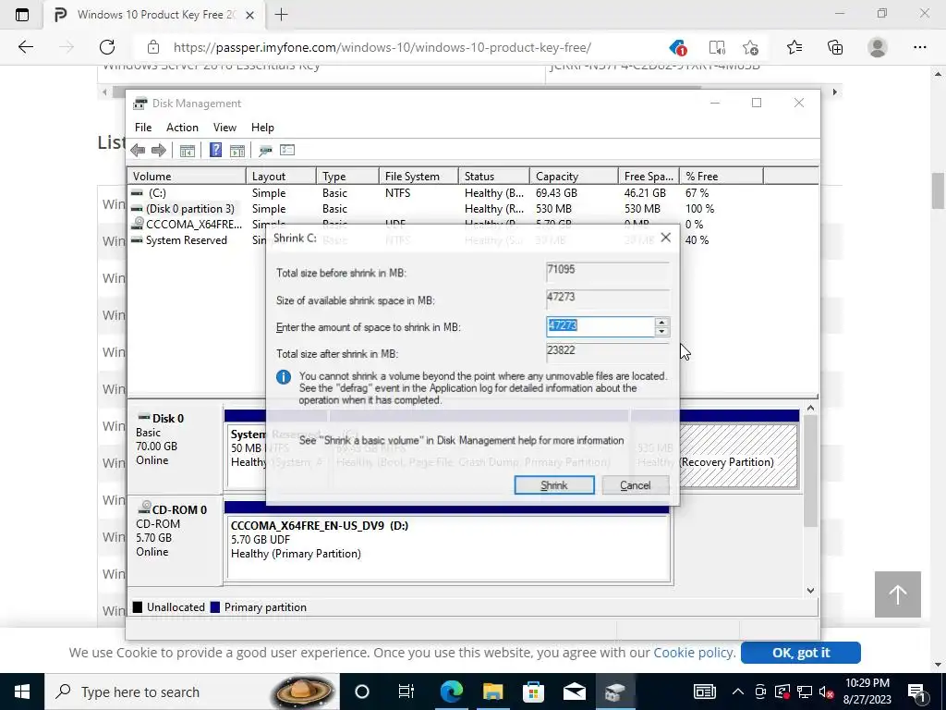This screenshot has height=710, width=946.
Task: Open the Help toolbar icon with question mark
Action: 215,151
